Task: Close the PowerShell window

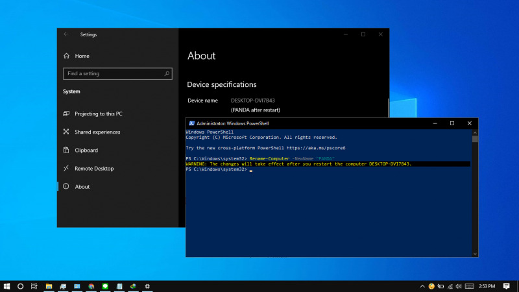Action: pos(469,123)
